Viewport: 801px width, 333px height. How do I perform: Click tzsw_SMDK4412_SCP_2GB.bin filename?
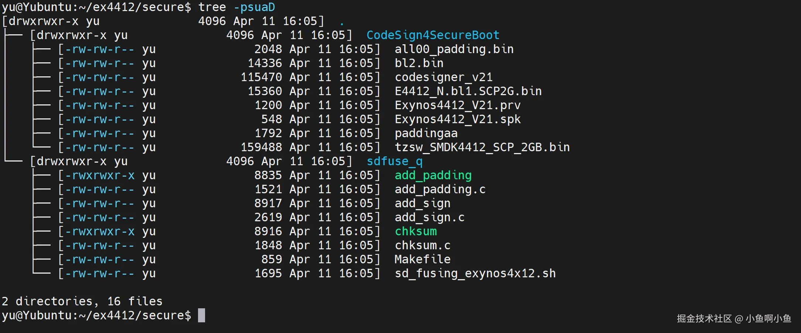pos(482,148)
